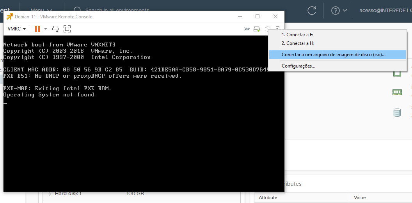Click the send Ctrl+Alt+Del icon
This screenshot has width=412, height=203.
click(55, 29)
